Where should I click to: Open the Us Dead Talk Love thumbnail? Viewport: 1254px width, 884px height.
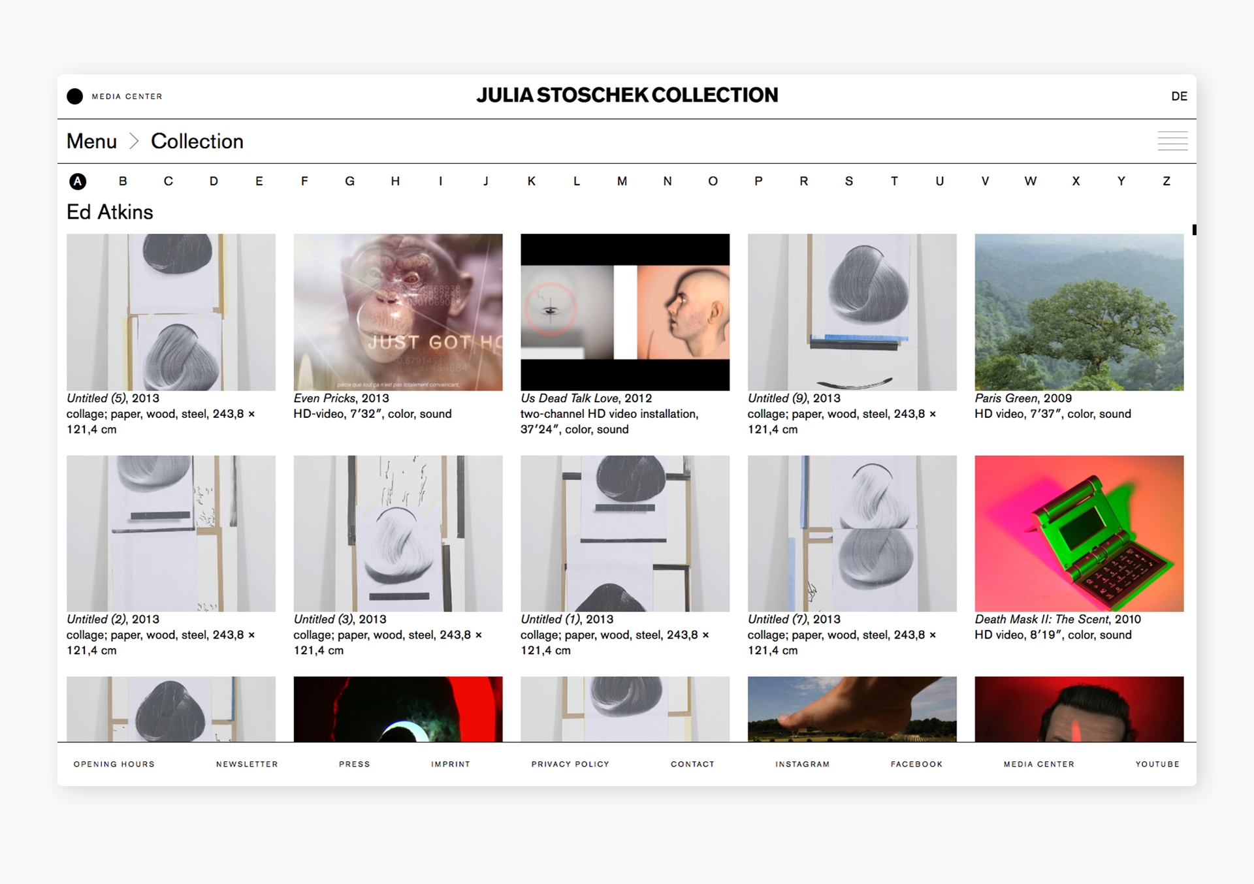[624, 312]
